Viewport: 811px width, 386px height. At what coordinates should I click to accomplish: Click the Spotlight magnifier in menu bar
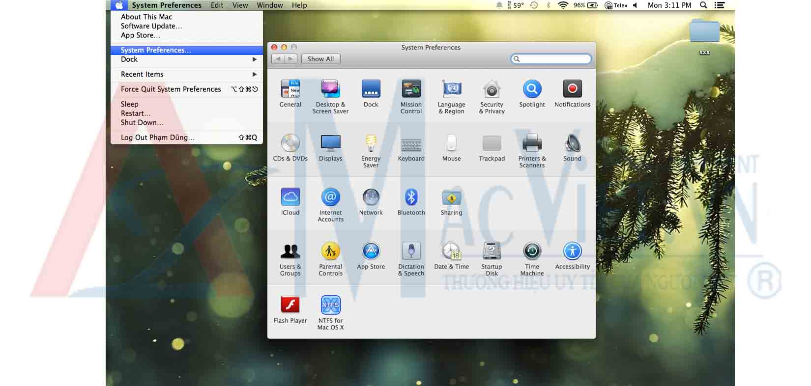coord(703,5)
